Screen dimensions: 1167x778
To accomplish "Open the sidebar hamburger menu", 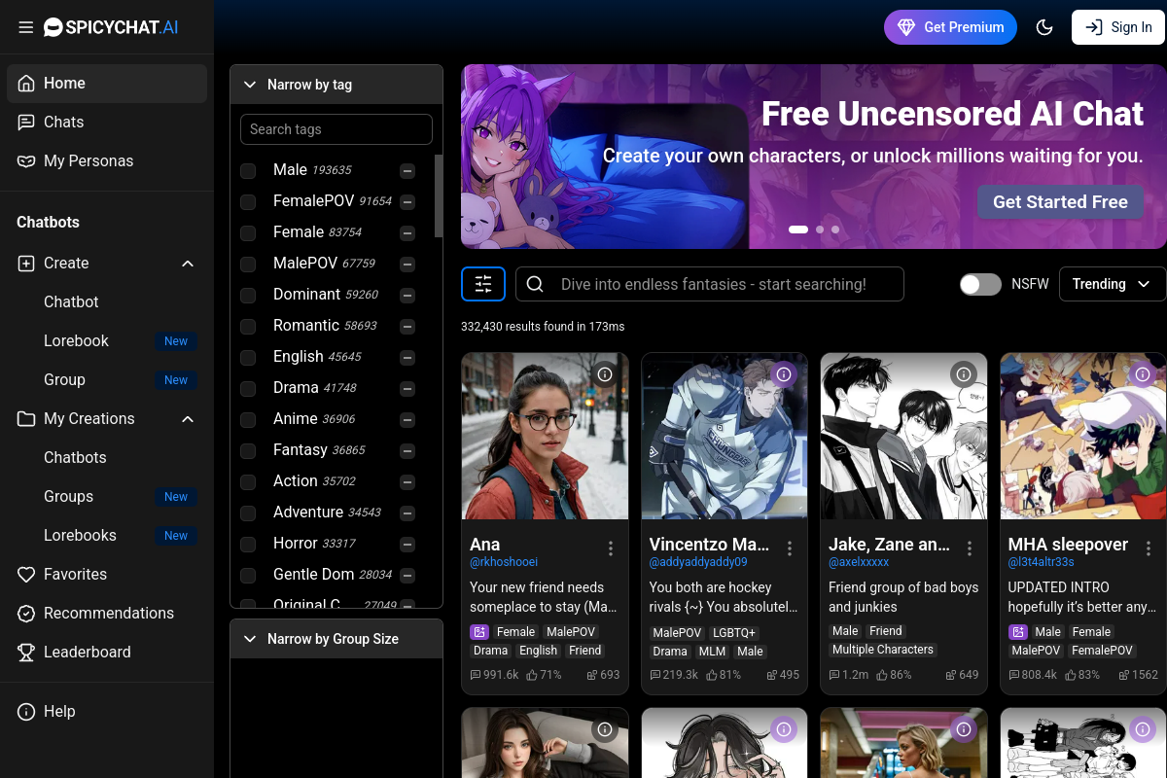I will (x=26, y=27).
